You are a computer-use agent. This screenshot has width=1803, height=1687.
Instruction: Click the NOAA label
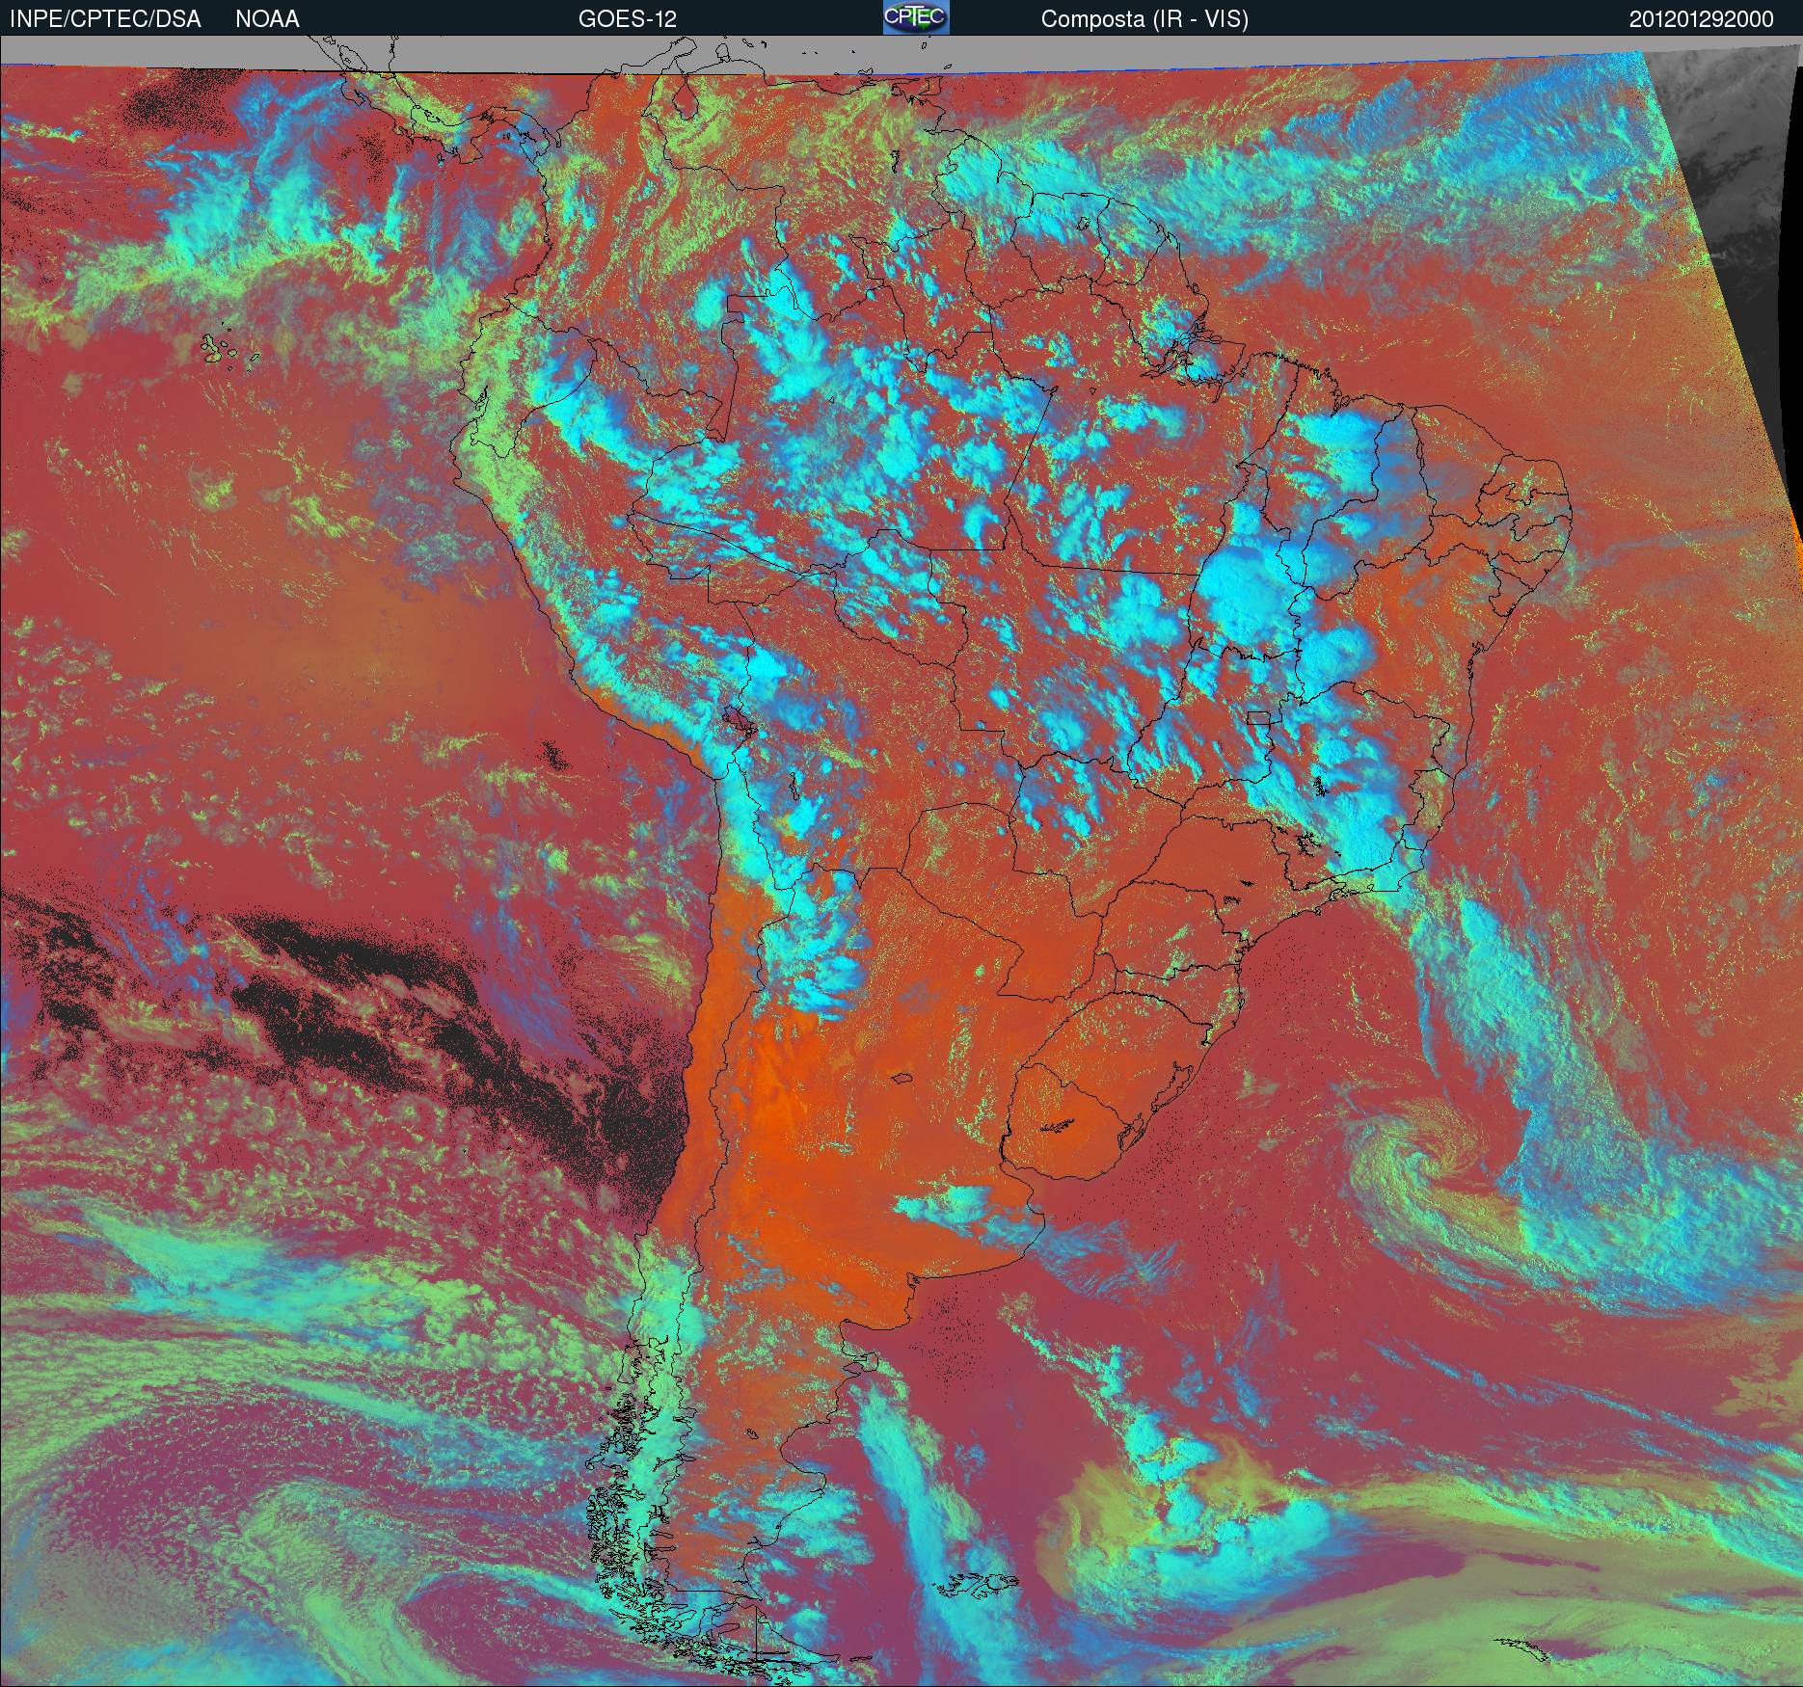[x=267, y=19]
